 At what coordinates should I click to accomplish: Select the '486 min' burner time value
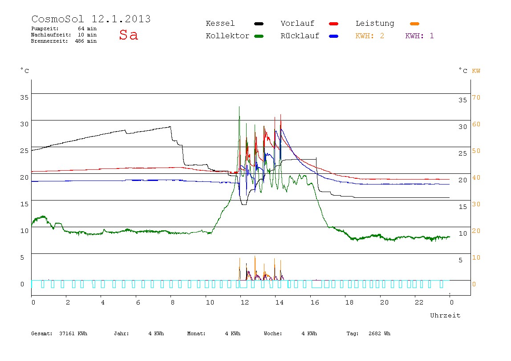86,41
